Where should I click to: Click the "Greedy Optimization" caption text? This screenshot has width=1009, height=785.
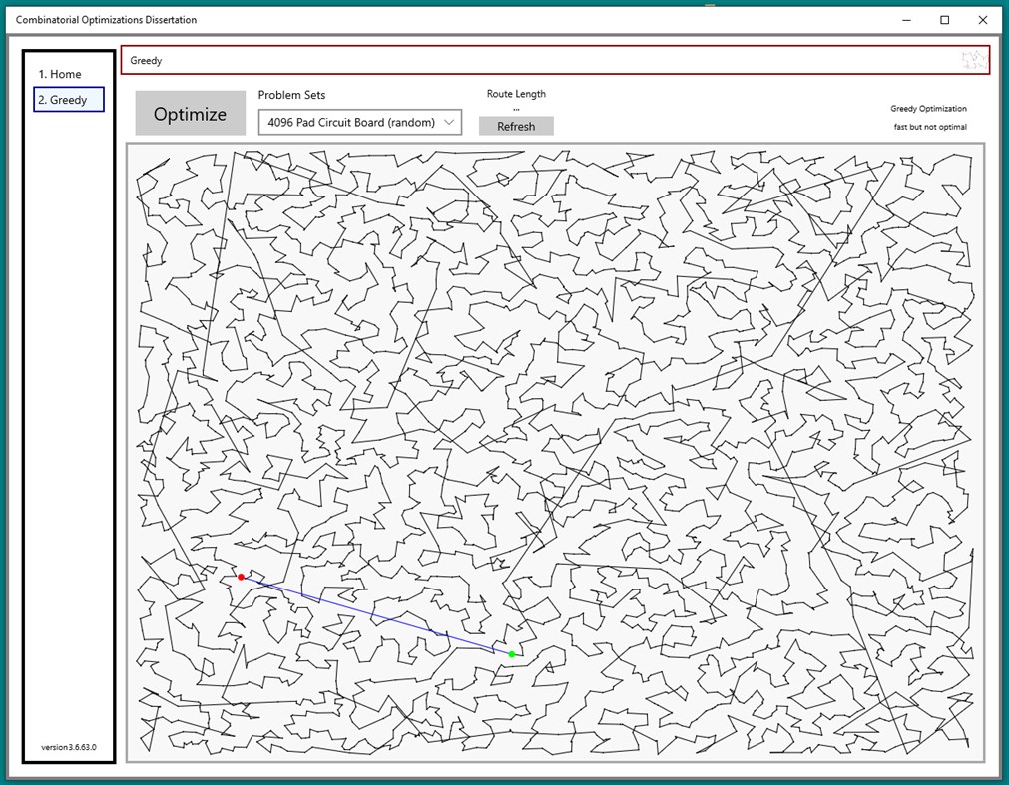pos(929,108)
